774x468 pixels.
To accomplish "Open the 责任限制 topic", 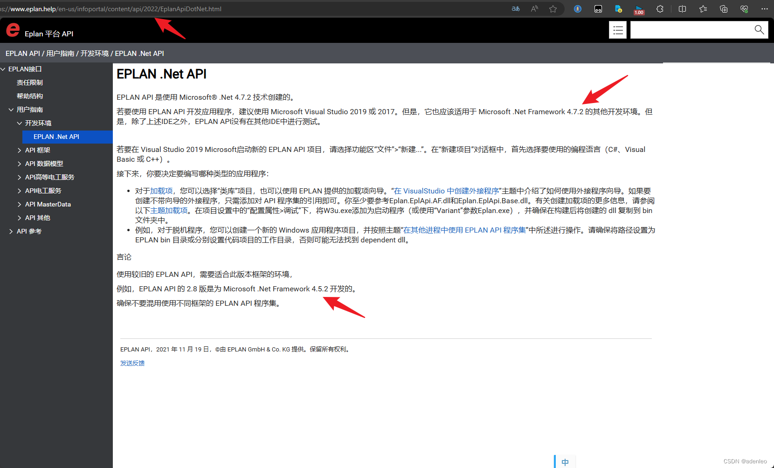I will 30,83.
